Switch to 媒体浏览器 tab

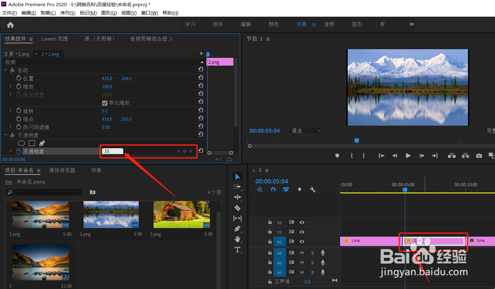[x=62, y=170]
